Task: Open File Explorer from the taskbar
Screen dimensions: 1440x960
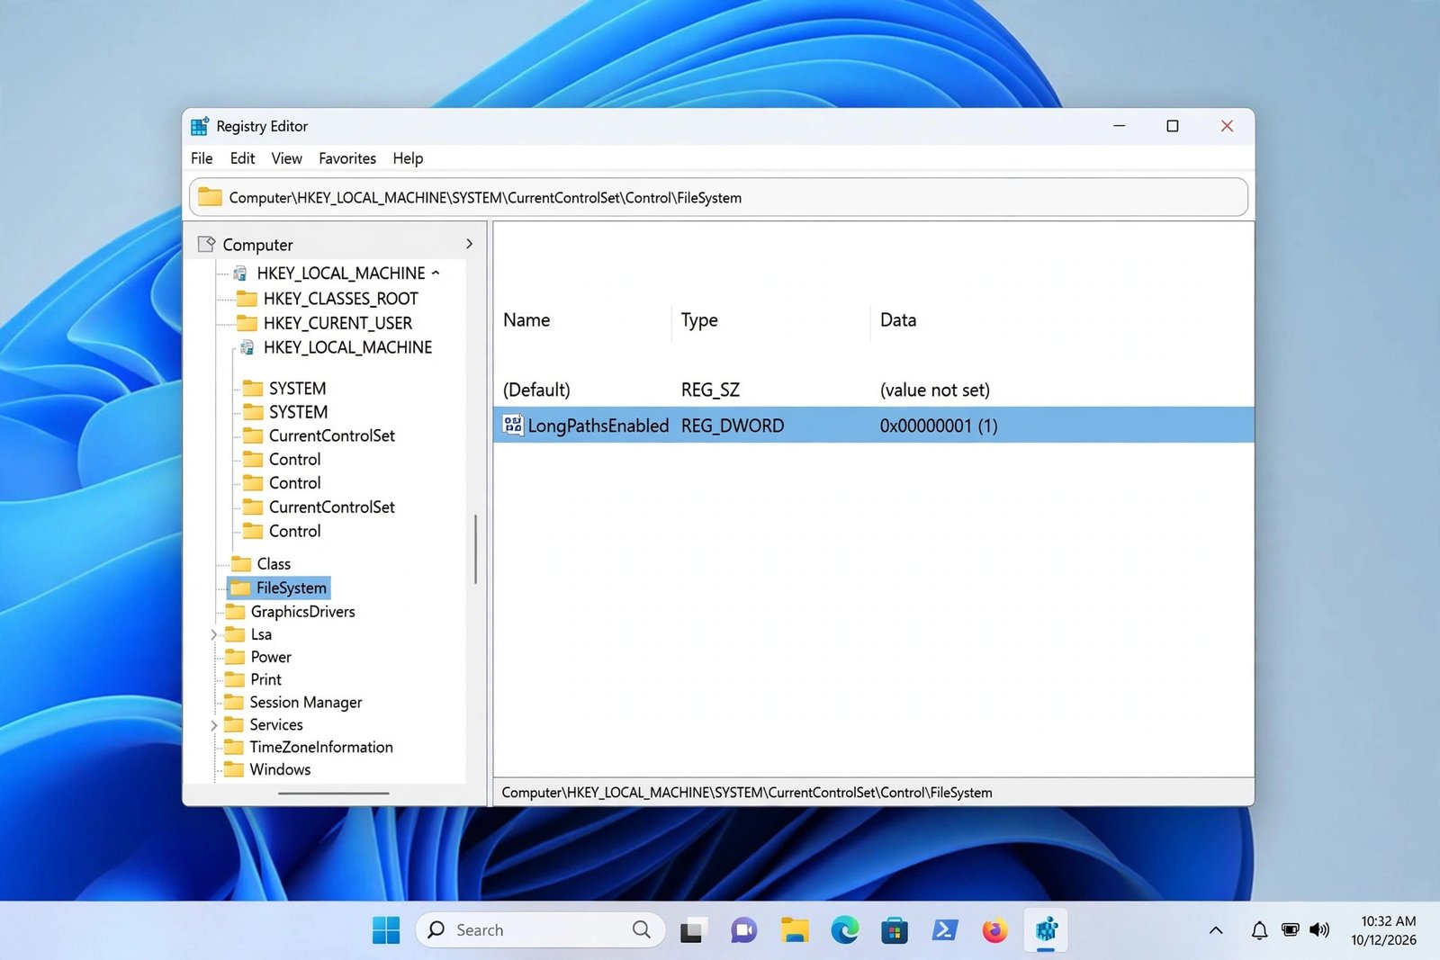Action: pyautogui.click(x=795, y=929)
